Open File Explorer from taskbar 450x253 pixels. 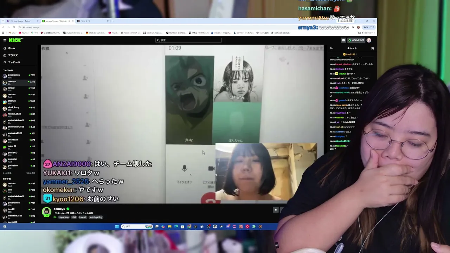[169, 227]
